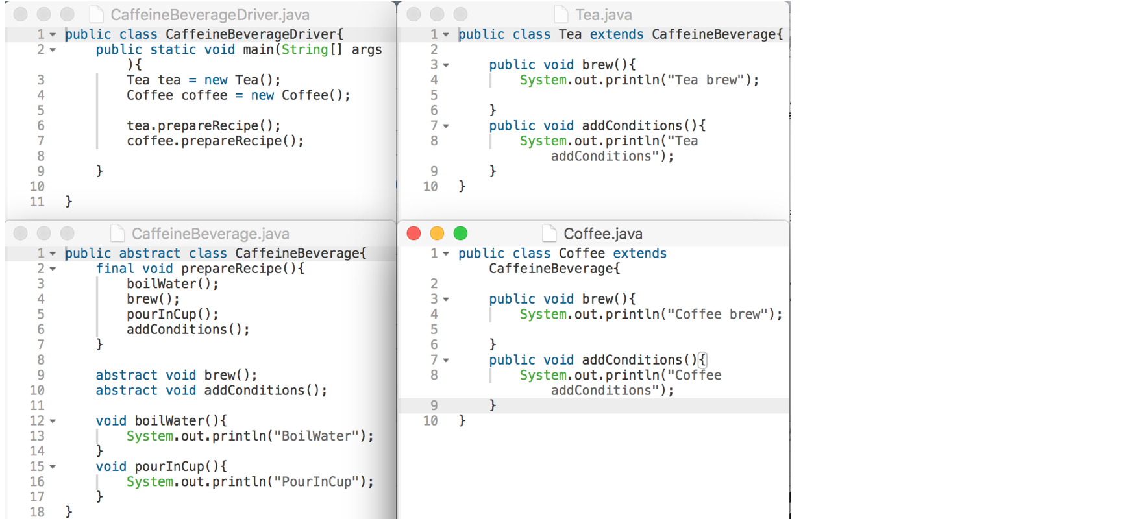Click highlighted line number 9 in Coffee.java
The width and height of the screenshot is (1123, 519).
pyautogui.click(x=434, y=405)
